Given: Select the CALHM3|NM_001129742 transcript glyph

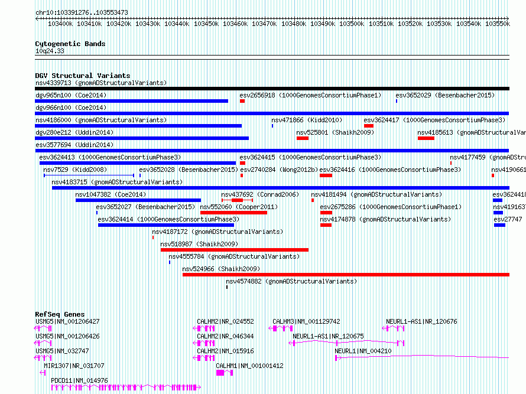Looking at the screenshot, I should tap(281, 328).
